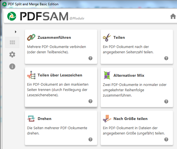Click text 'Ein PDF-Dokument in Dateien der'

tap(130, 128)
